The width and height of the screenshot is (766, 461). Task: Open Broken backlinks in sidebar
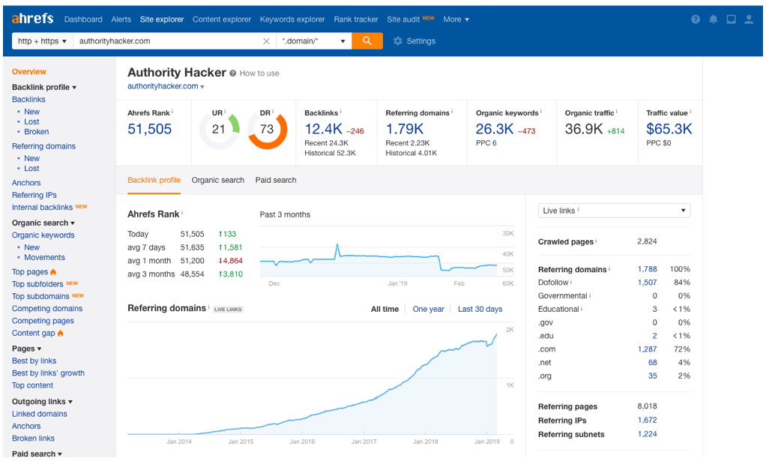point(36,132)
